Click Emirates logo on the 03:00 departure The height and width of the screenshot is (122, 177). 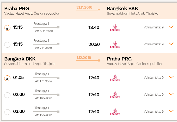coord(115,112)
